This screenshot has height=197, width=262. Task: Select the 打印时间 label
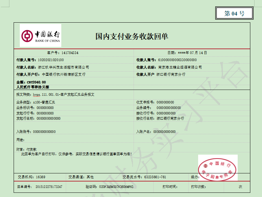[170, 187]
